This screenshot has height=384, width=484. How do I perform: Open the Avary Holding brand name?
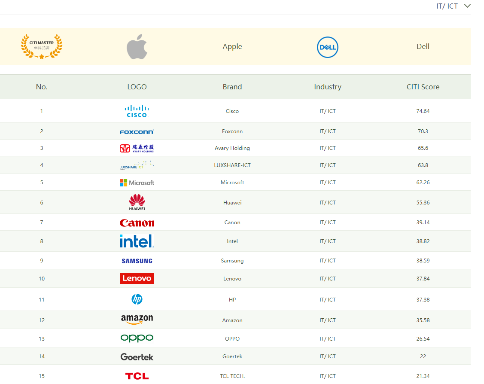tap(232, 148)
